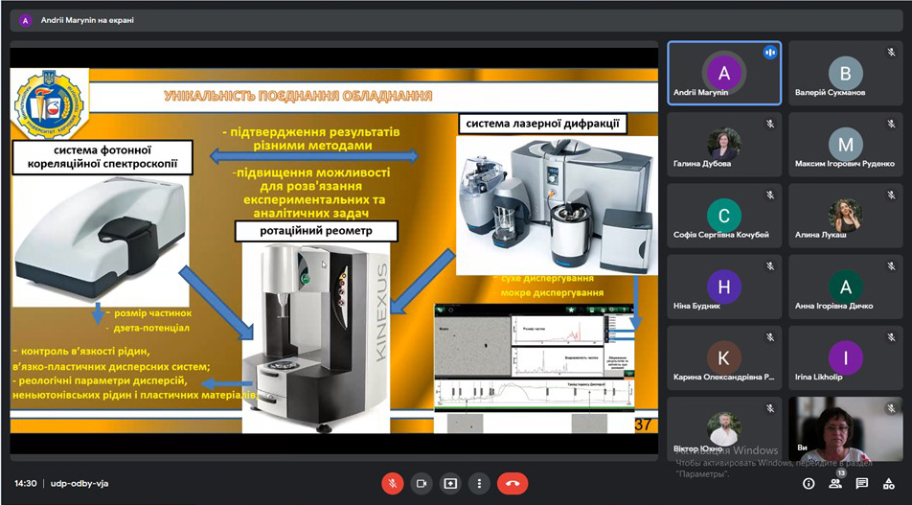Viewport: 912px width, 505px height.
Task: Click muted mic icon on Валерій Сукманов tile
Action: (891, 53)
